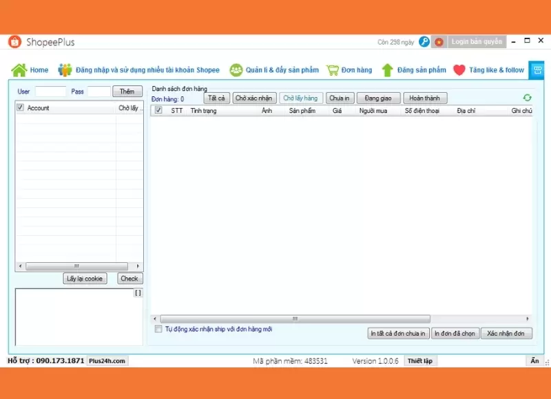
Task: Click the Số điện thoại column header
Action: [x=422, y=111]
